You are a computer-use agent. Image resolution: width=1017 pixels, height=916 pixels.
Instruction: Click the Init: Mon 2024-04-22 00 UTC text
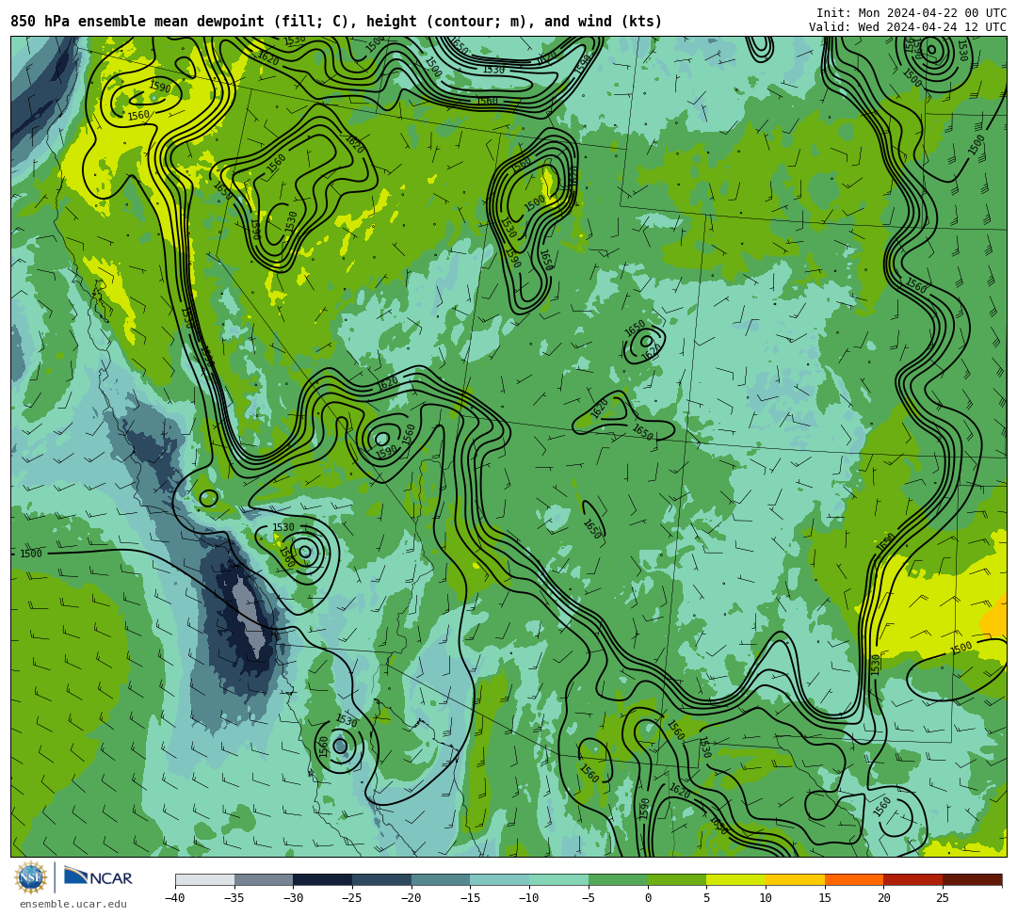tap(912, 13)
